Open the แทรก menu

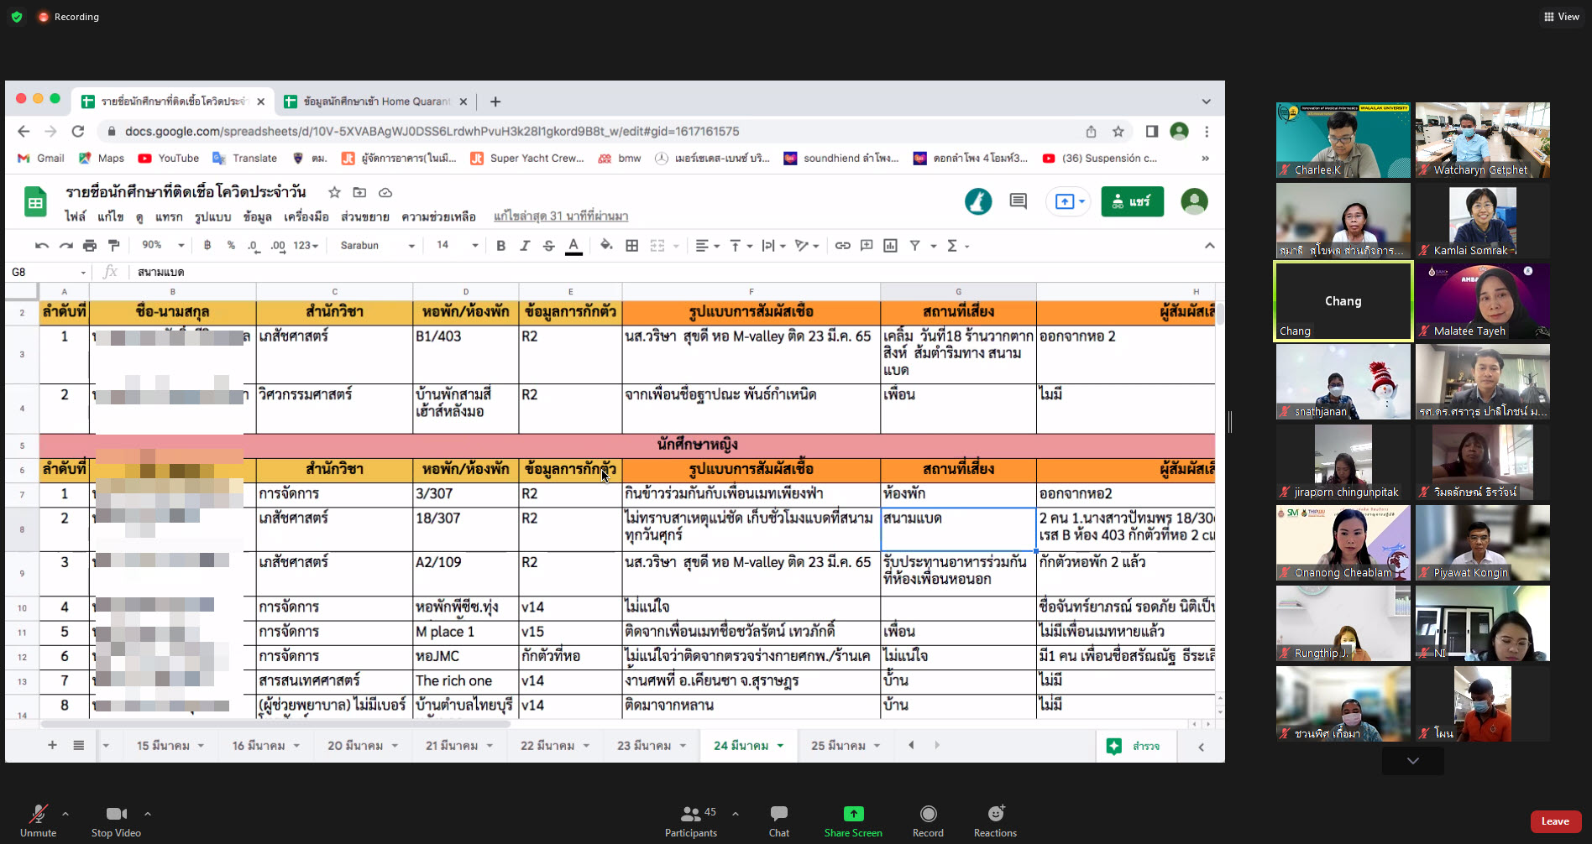(x=169, y=216)
